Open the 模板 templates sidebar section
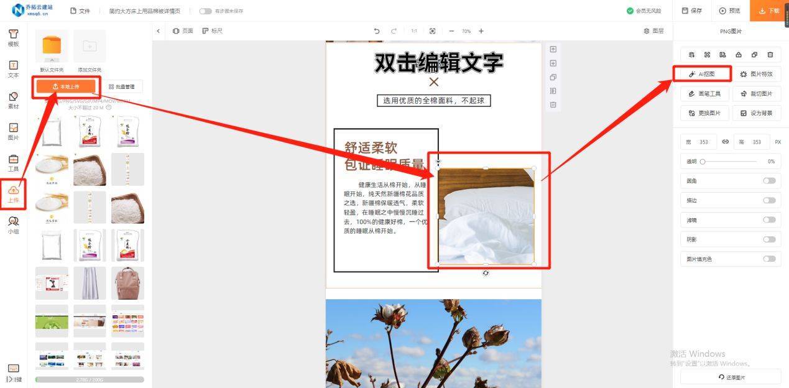The image size is (789, 388). [13, 37]
